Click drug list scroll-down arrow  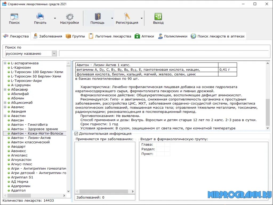tap(69, 191)
